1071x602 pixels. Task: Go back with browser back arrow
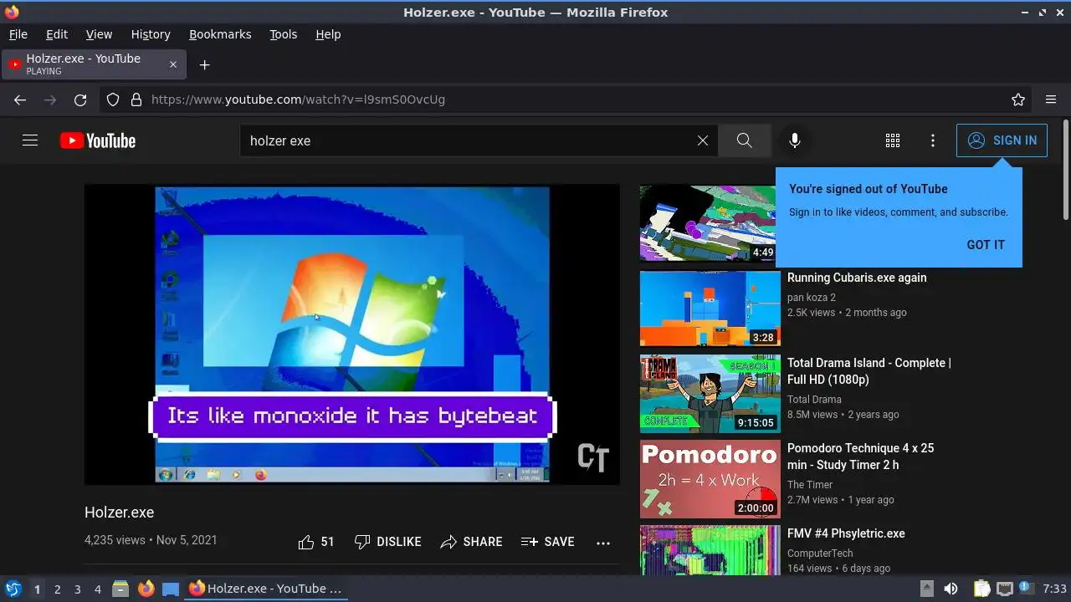click(x=20, y=99)
